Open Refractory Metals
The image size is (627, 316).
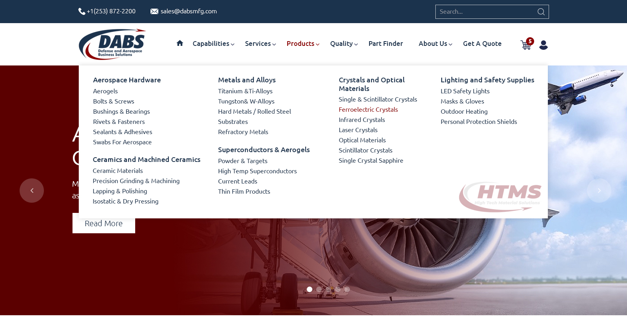coord(243,132)
